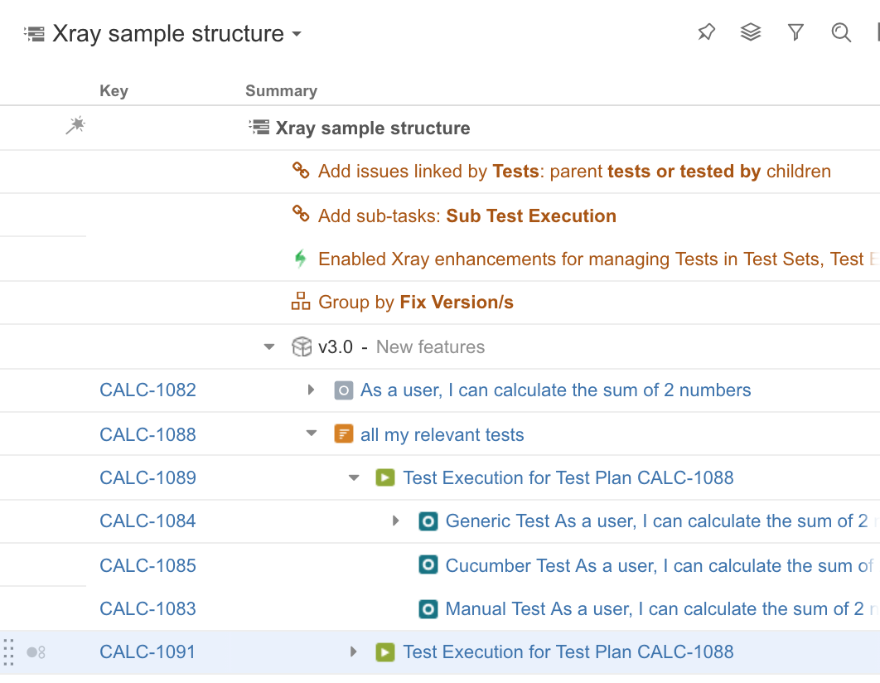Click the test icon for CALC-1085

pyautogui.click(x=428, y=564)
